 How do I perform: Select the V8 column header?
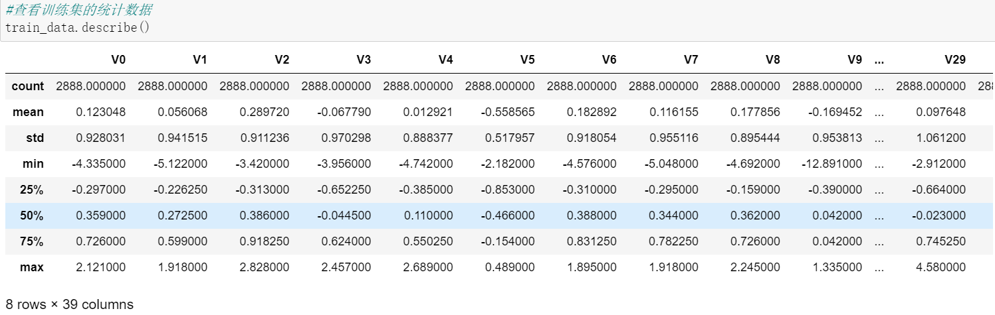[772, 60]
